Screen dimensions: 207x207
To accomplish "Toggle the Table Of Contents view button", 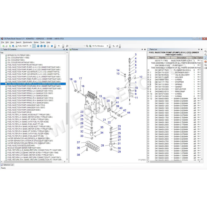I will point(34,46).
